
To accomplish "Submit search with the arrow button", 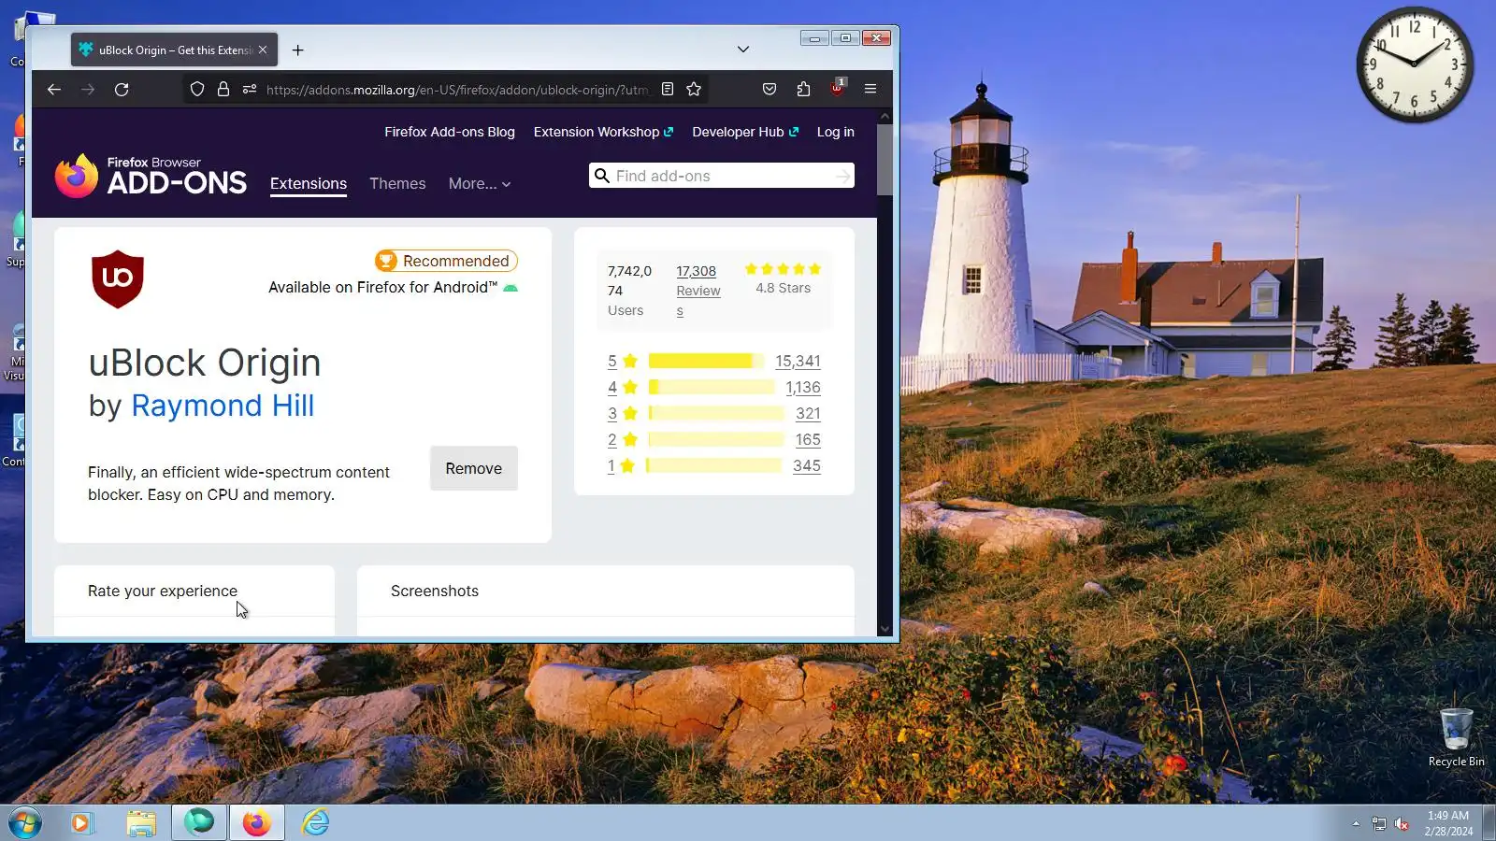I will [842, 176].
